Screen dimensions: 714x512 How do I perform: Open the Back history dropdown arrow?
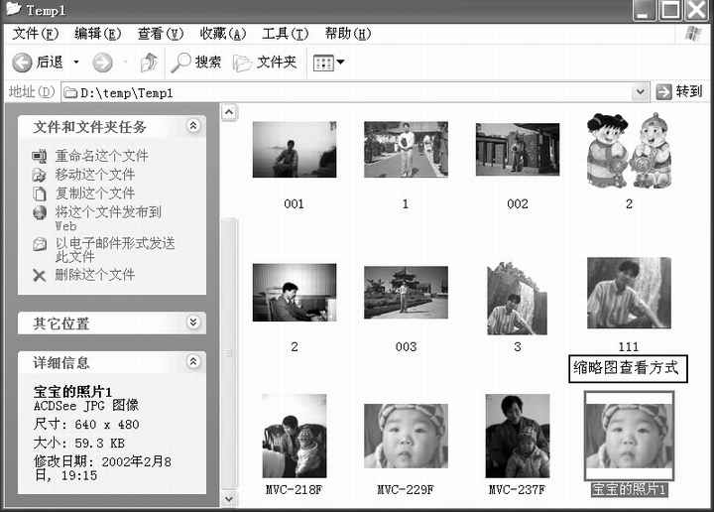click(76, 62)
